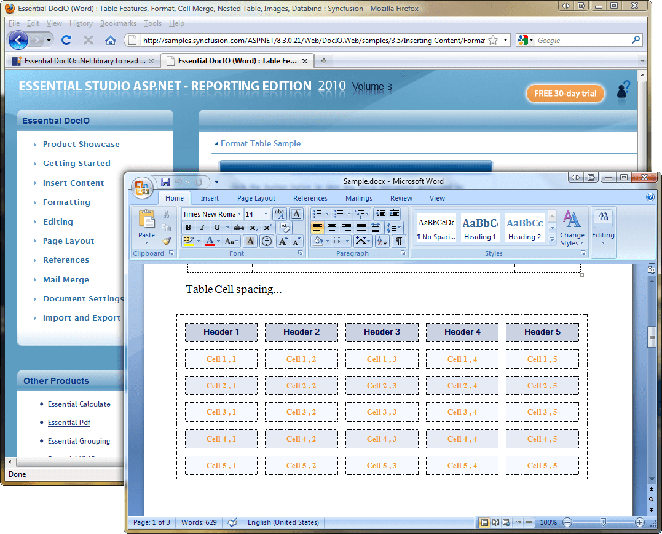Click the FREE 30-day trial button
Image resolution: width=662 pixels, height=534 pixels.
coord(565,94)
